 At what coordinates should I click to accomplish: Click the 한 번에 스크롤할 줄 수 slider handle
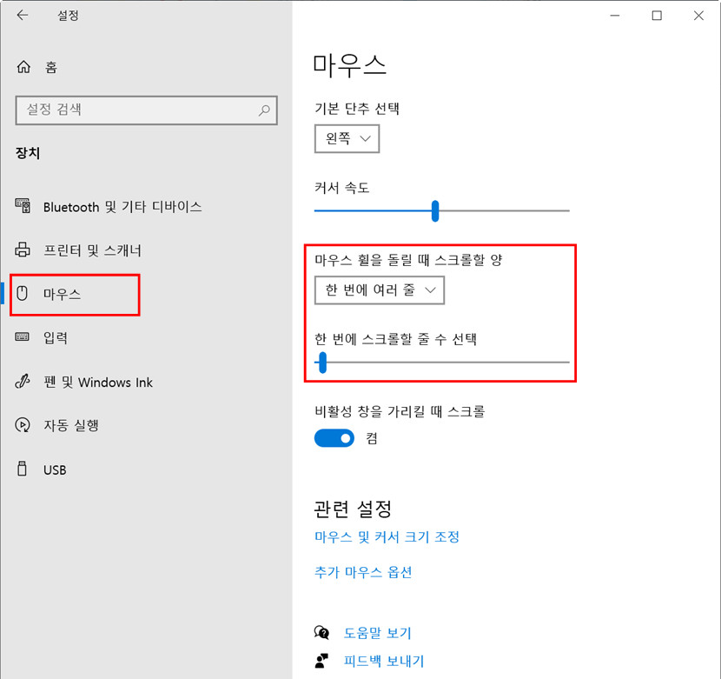(322, 363)
